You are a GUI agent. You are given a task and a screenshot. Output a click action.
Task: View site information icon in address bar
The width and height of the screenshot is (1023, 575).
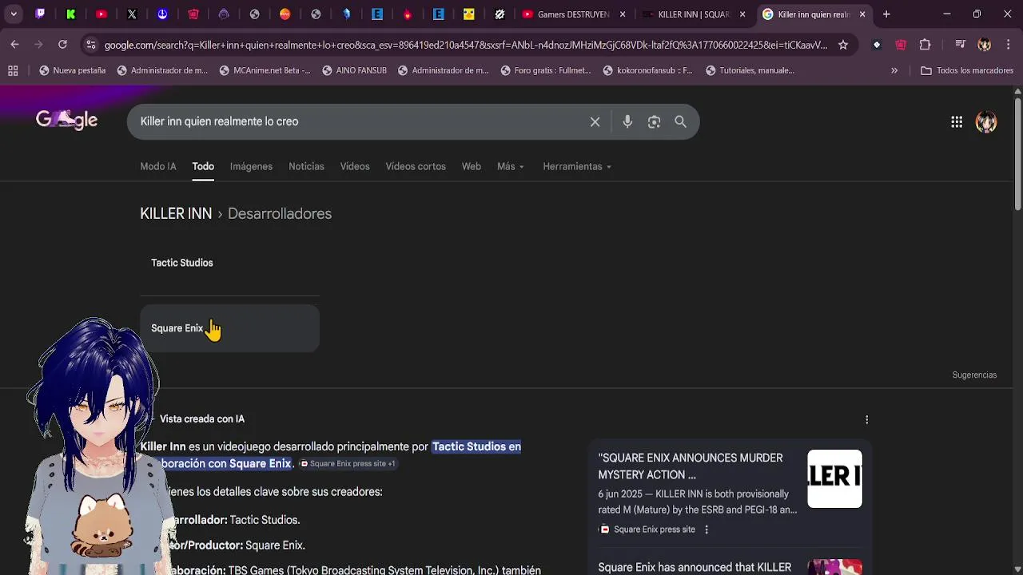pos(91,45)
